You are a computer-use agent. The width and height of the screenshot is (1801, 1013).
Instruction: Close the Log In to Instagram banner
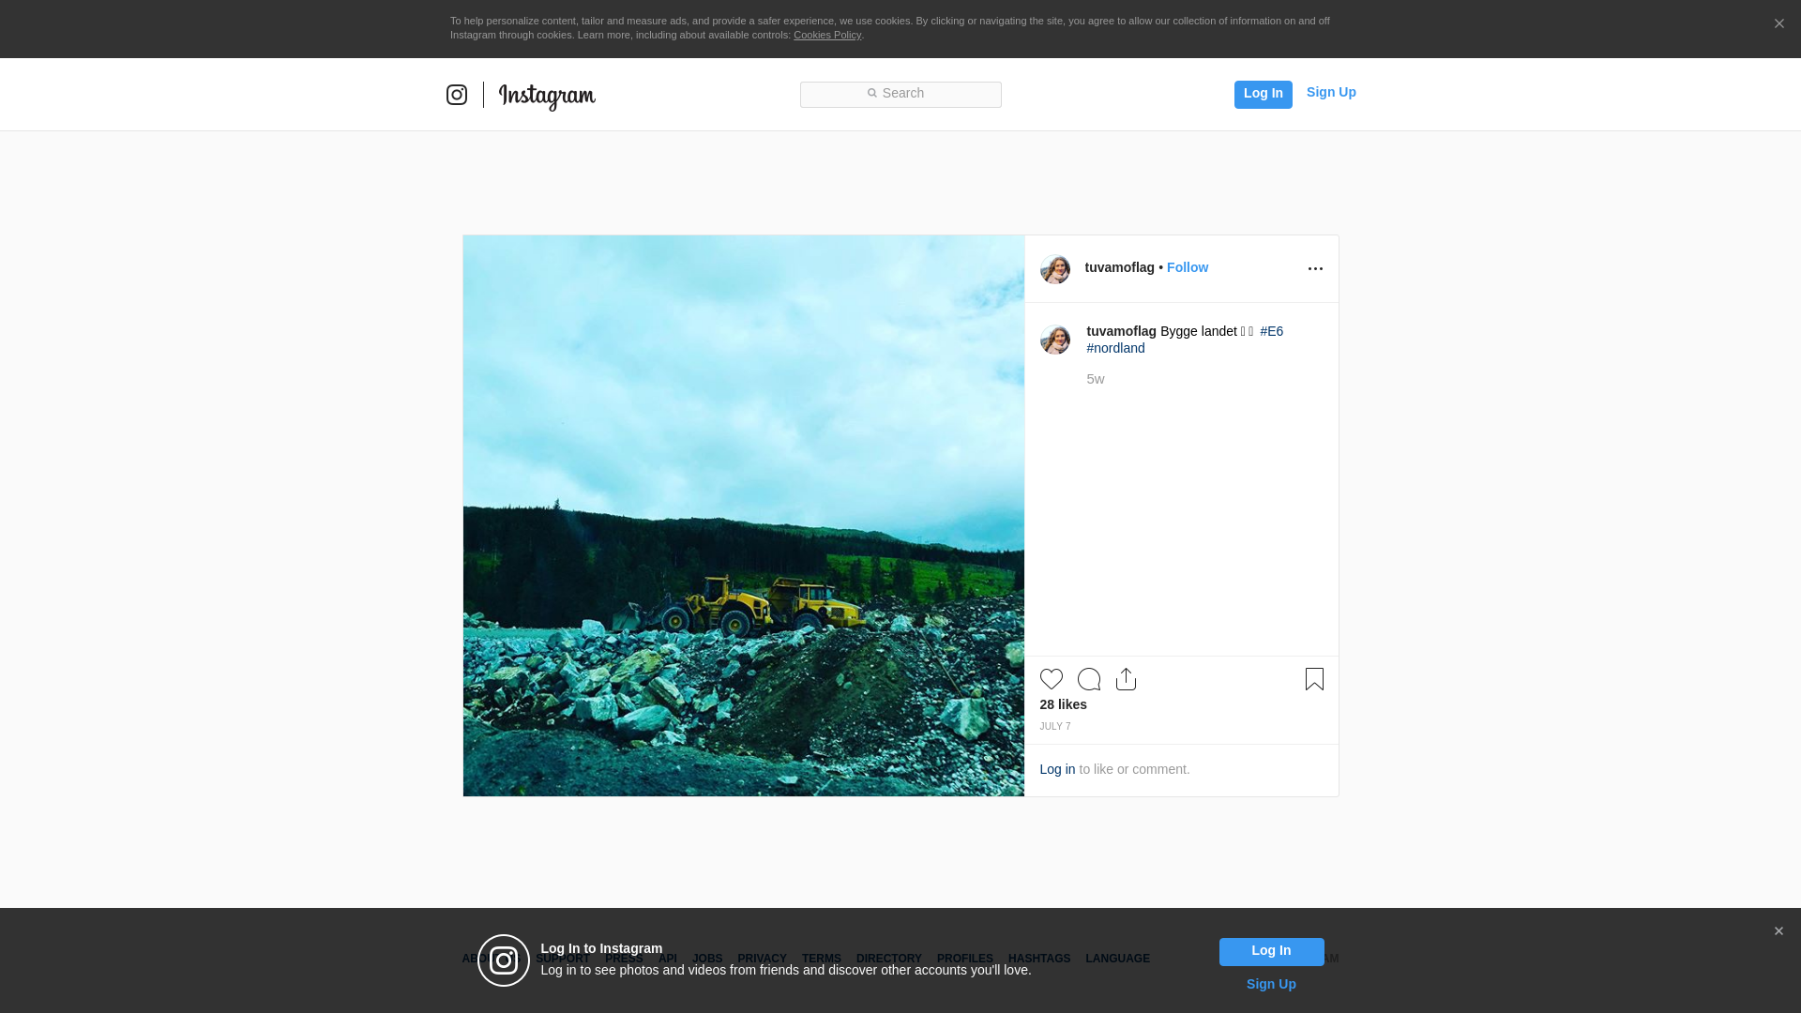coord(1778,931)
